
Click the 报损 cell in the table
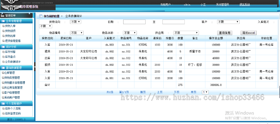[x=47, y=65]
